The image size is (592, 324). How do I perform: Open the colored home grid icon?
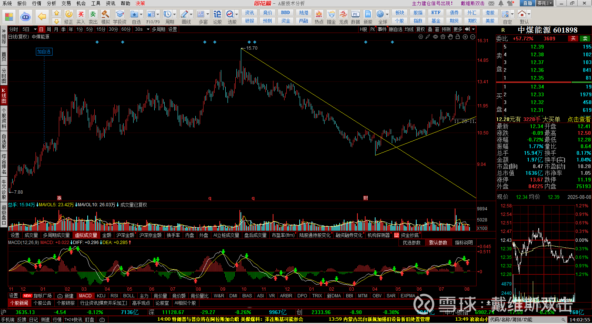pyautogui.click(x=9, y=17)
